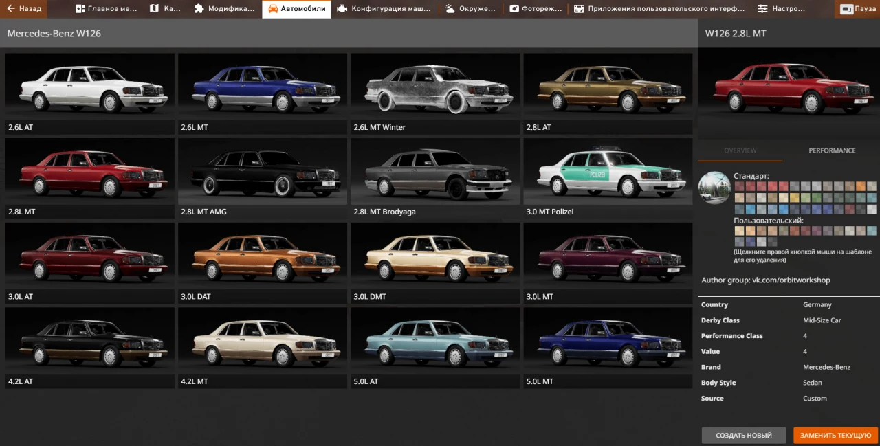The image size is (880, 446).
Task: Select the 2.8L MT AMG variant
Action: [x=262, y=170]
